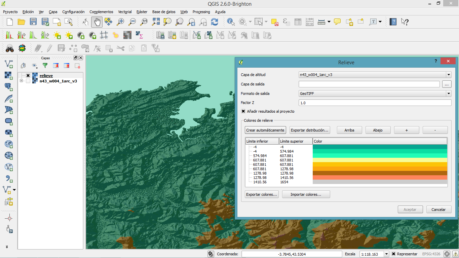Add Raster Layer from left sidebar
This screenshot has height=258, width=459.
pyautogui.click(x=9, y=75)
